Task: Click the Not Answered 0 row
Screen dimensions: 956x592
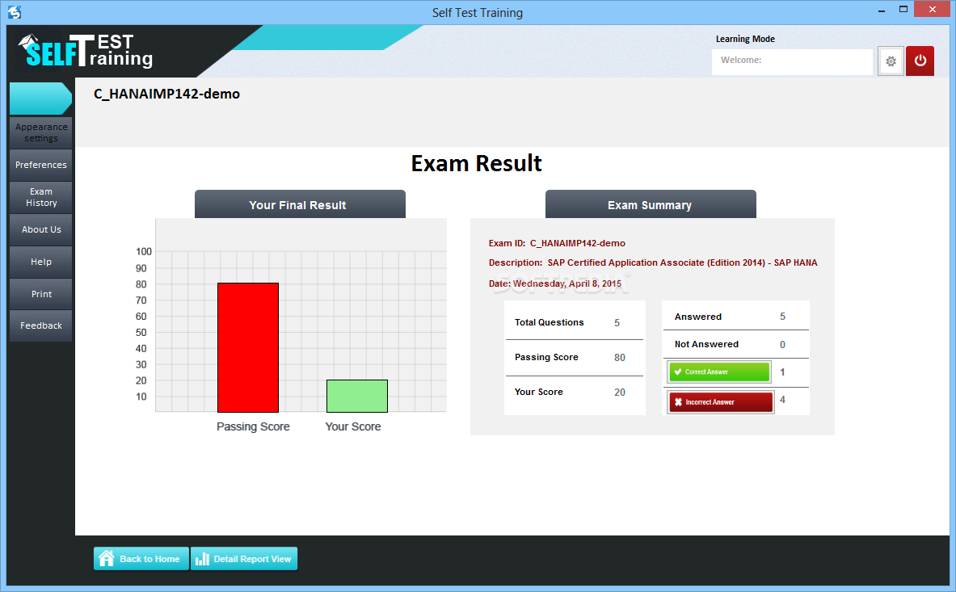Action: [736, 344]
